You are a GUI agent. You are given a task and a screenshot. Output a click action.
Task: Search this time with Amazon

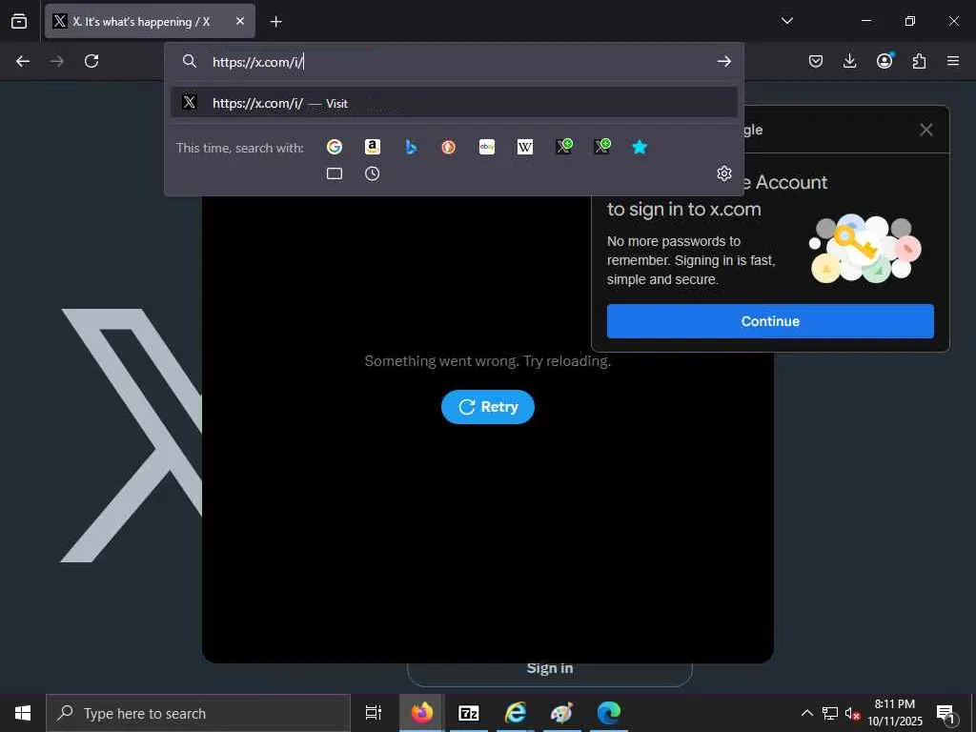click(373, 147)
